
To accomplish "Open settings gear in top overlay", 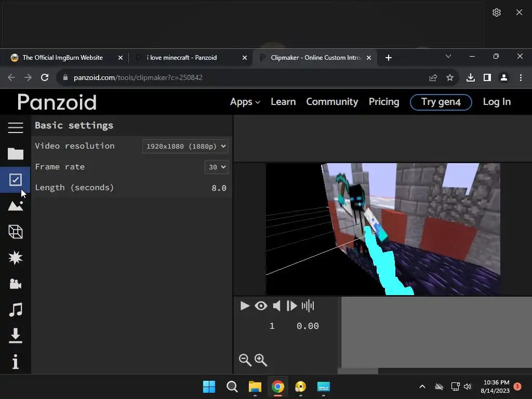I will coord(496,12).
